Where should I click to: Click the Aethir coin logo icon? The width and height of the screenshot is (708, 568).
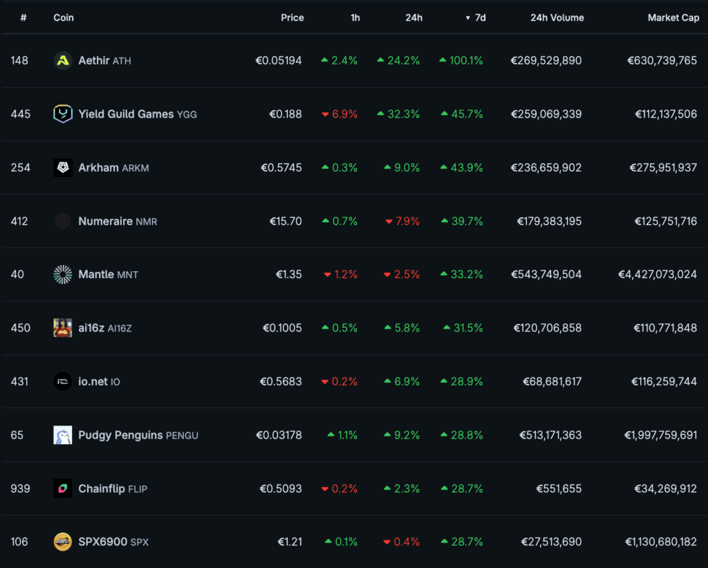click(63, 61)
